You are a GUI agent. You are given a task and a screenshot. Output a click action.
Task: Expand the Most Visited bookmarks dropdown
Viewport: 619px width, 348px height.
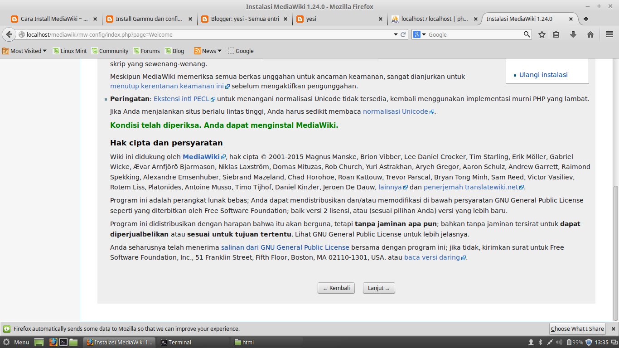tap(24, 51)
